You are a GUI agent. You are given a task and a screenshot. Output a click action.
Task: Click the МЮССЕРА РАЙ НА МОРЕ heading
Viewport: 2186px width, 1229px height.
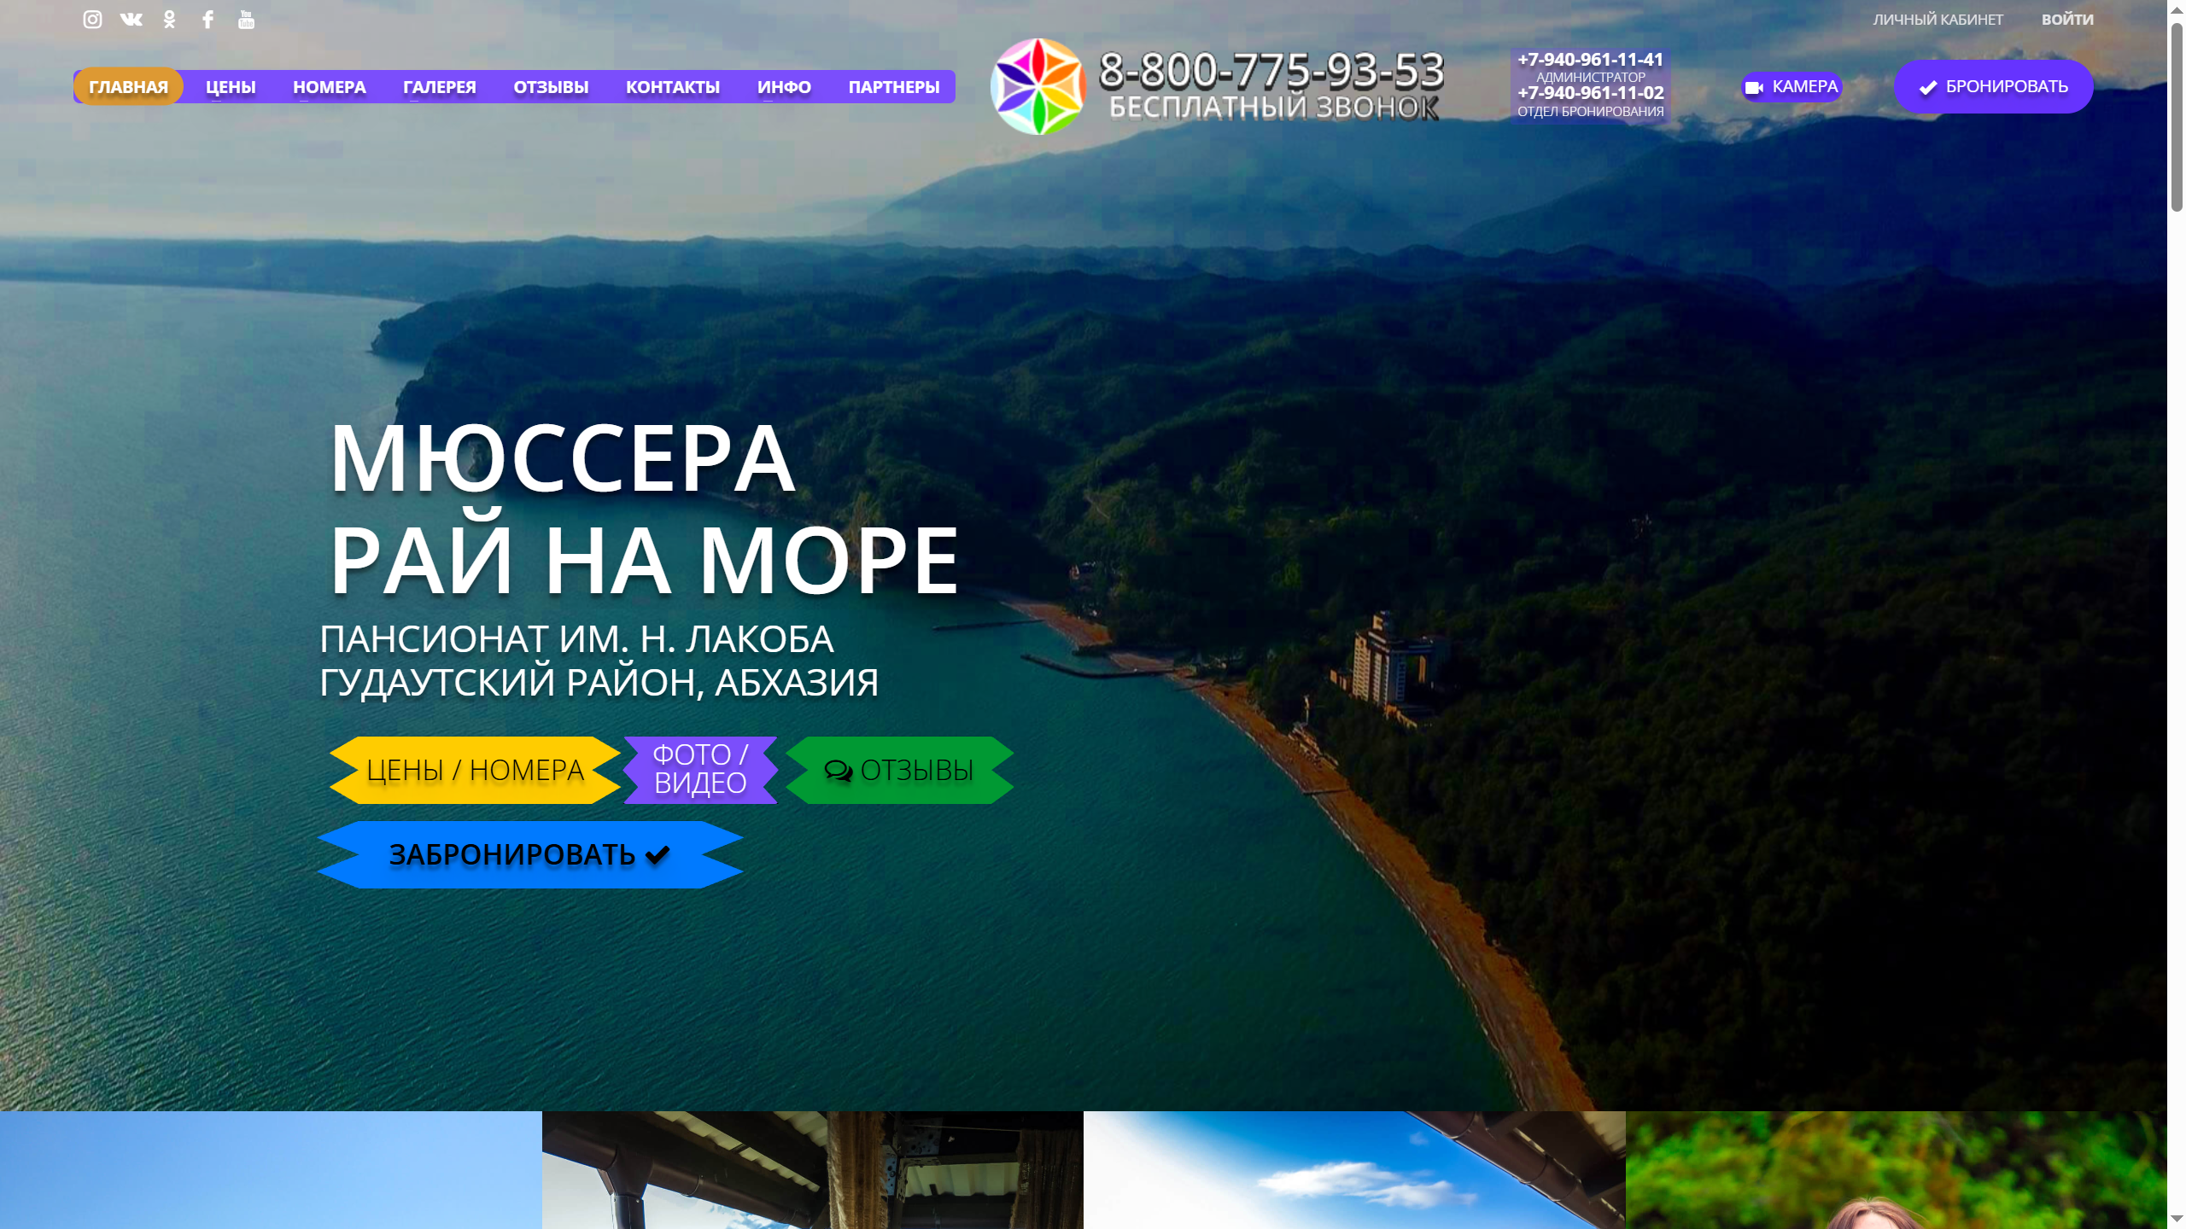click(645, 509)
